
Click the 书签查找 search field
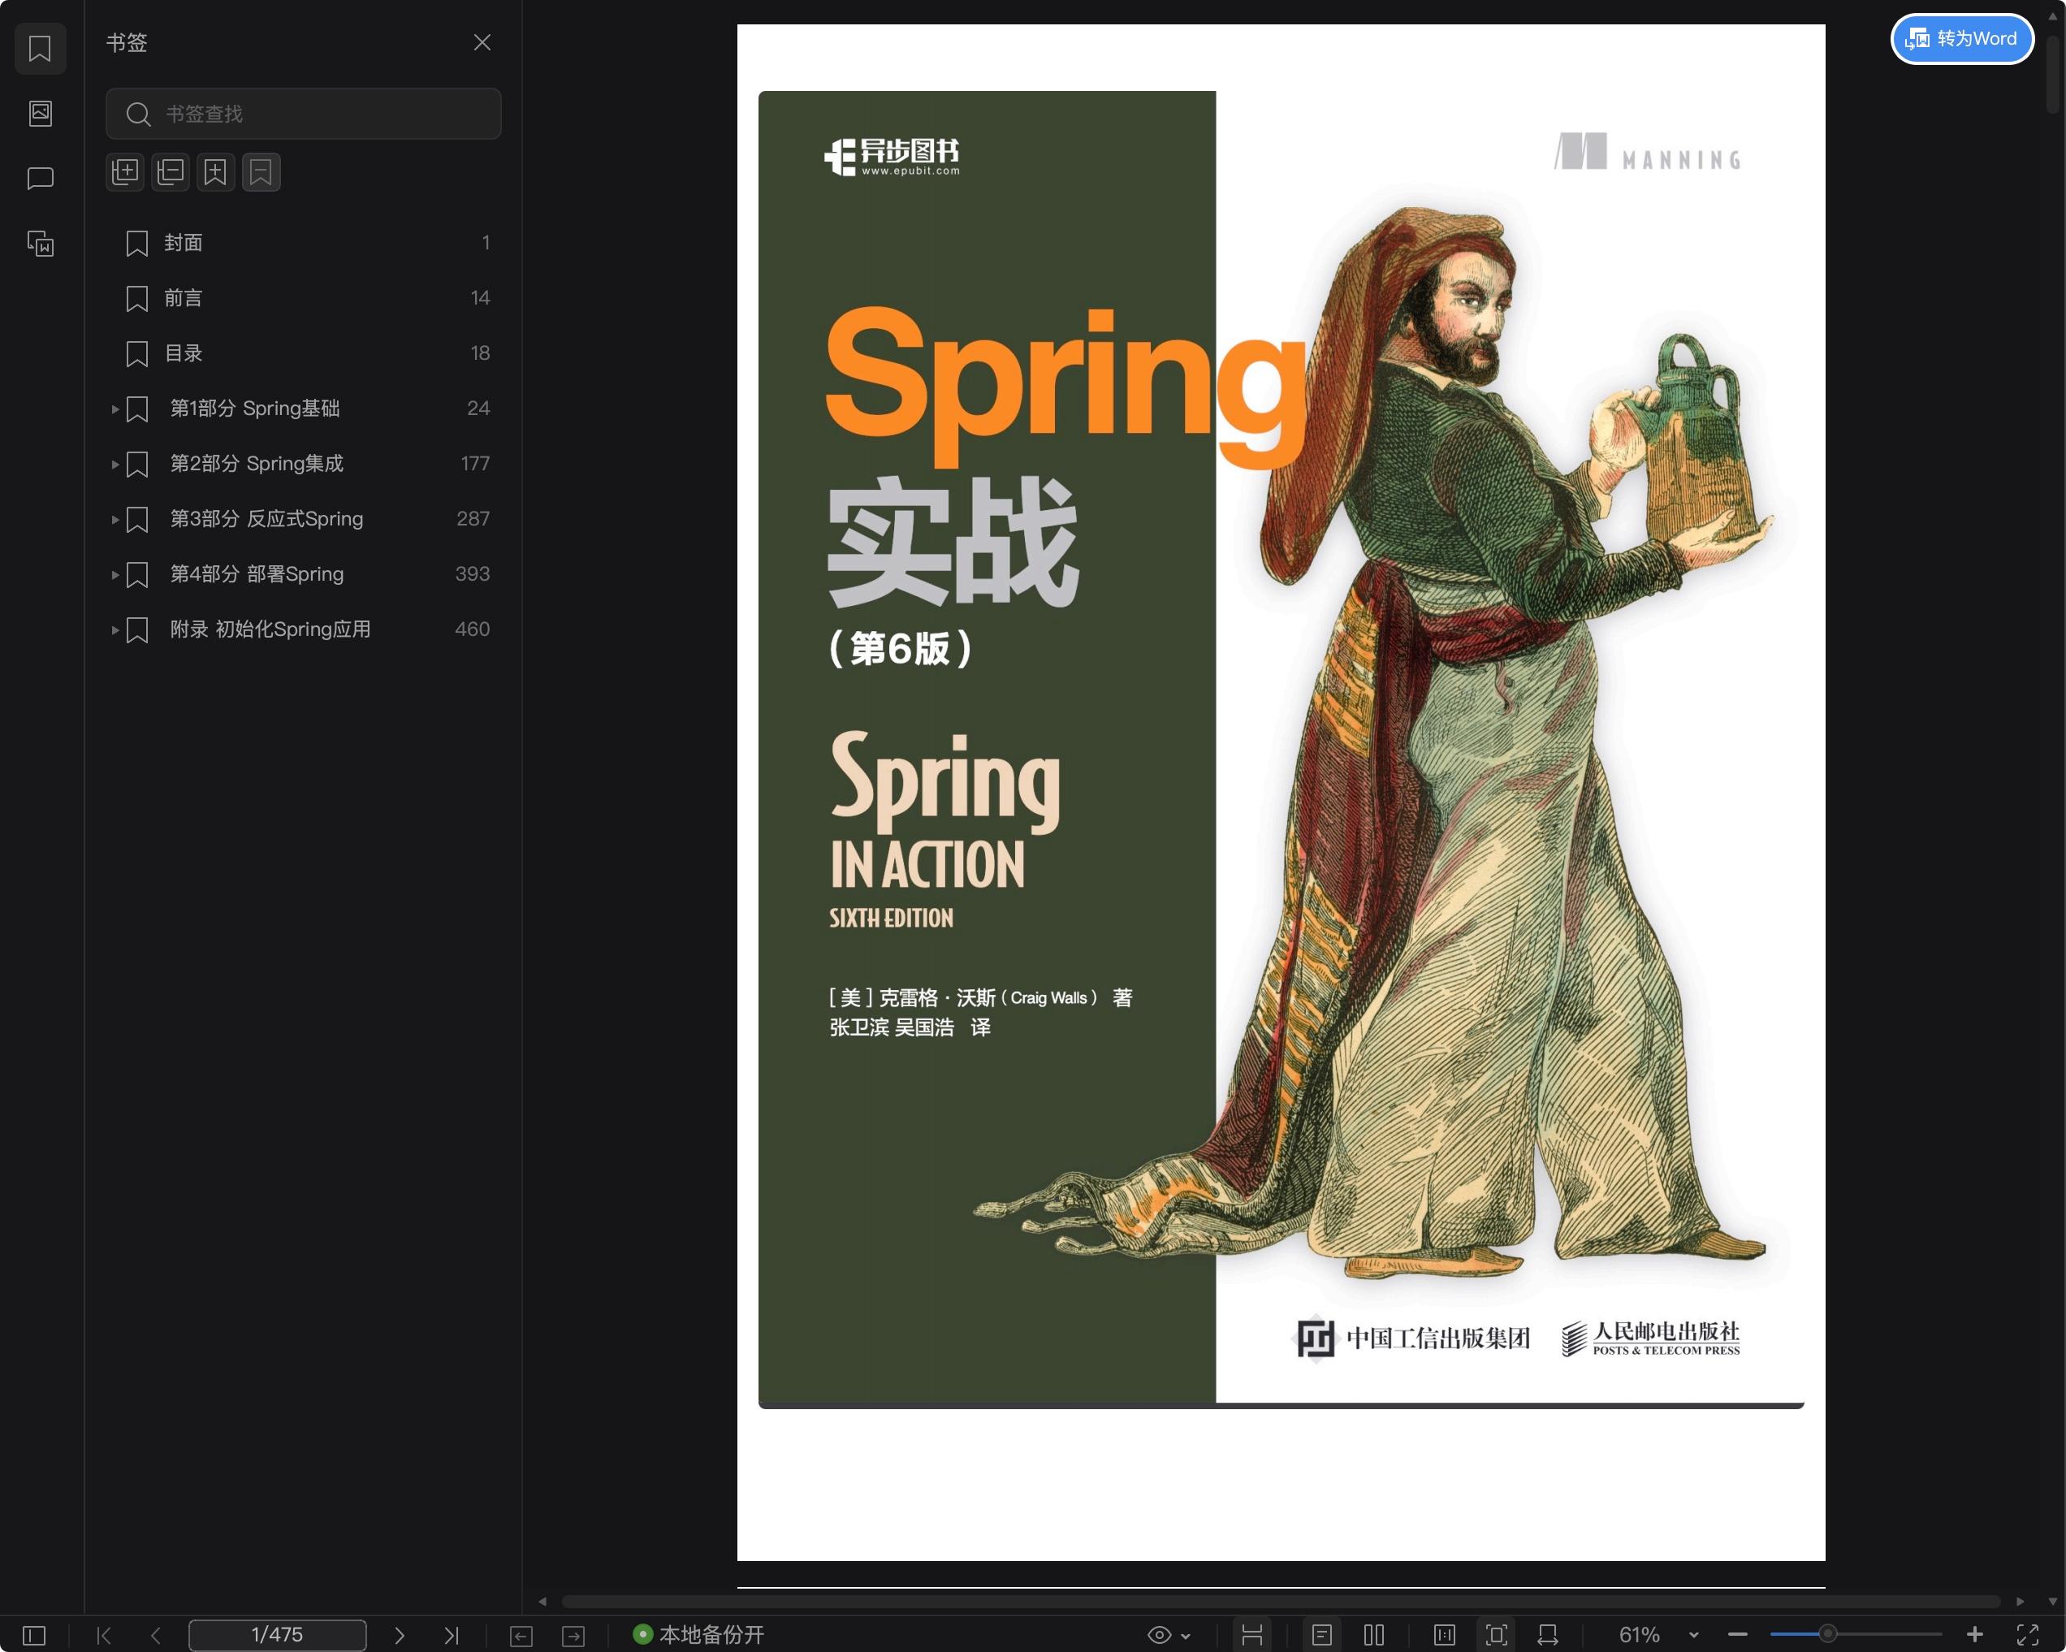click(303, 114)
